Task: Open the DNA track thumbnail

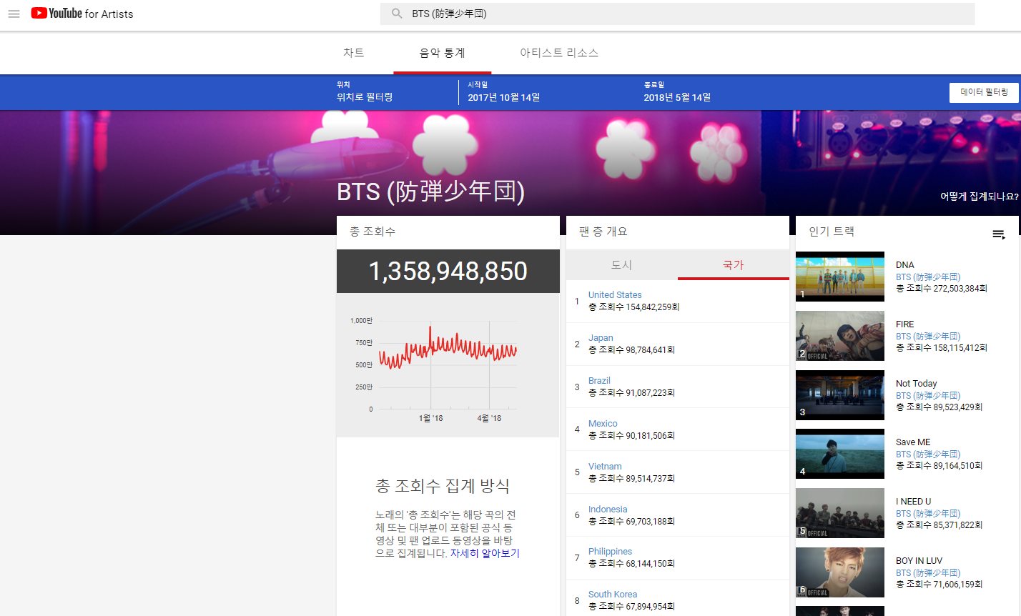Action: [x=839, y=276]
